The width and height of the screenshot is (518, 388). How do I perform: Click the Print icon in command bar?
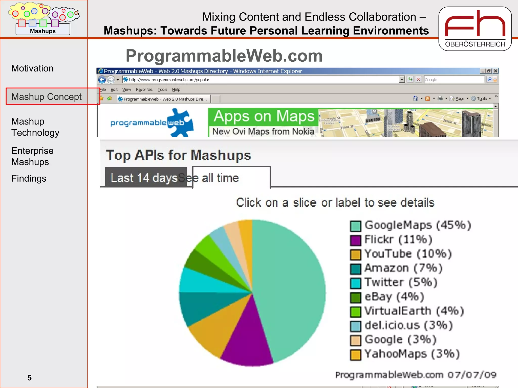pos(440,99)
